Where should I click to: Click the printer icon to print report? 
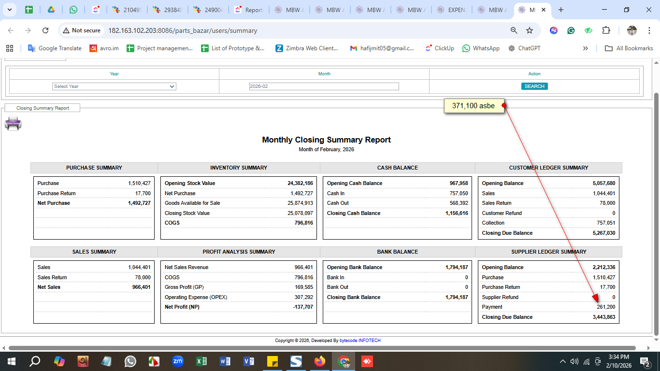(13, 124)
